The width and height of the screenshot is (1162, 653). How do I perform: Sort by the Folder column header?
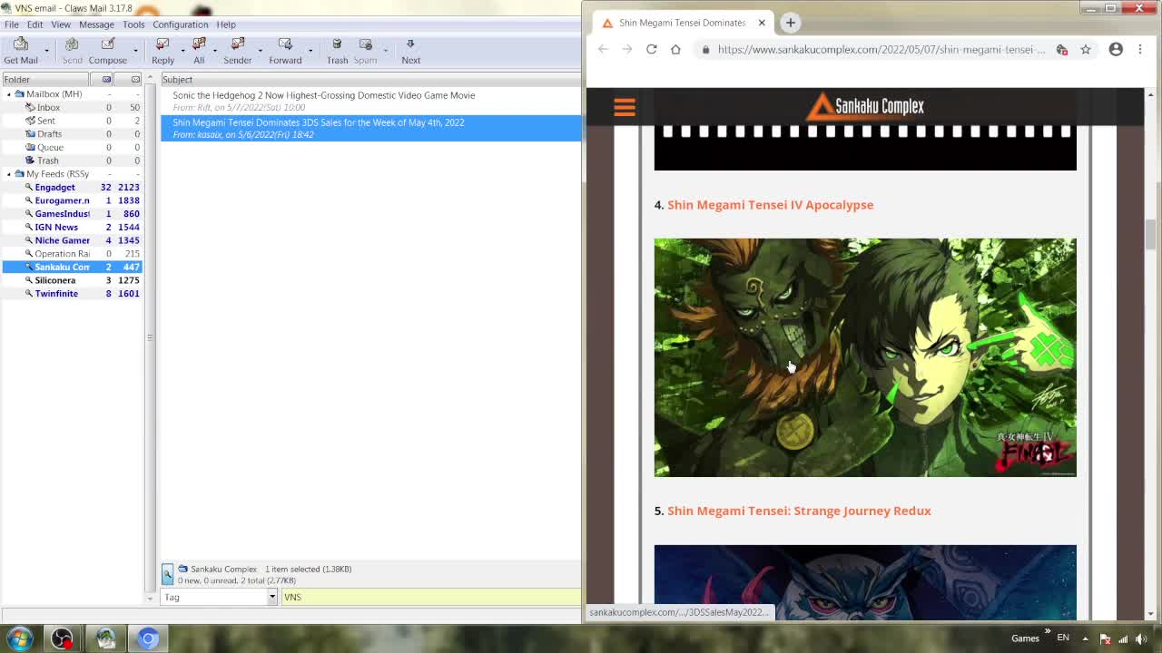(x=44, y=79)
